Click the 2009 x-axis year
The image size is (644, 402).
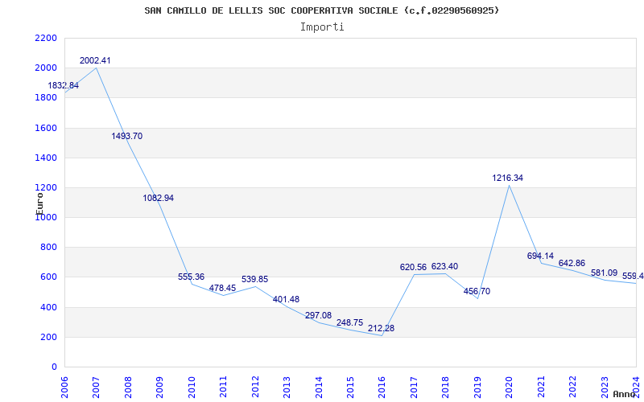coord(159,388)
